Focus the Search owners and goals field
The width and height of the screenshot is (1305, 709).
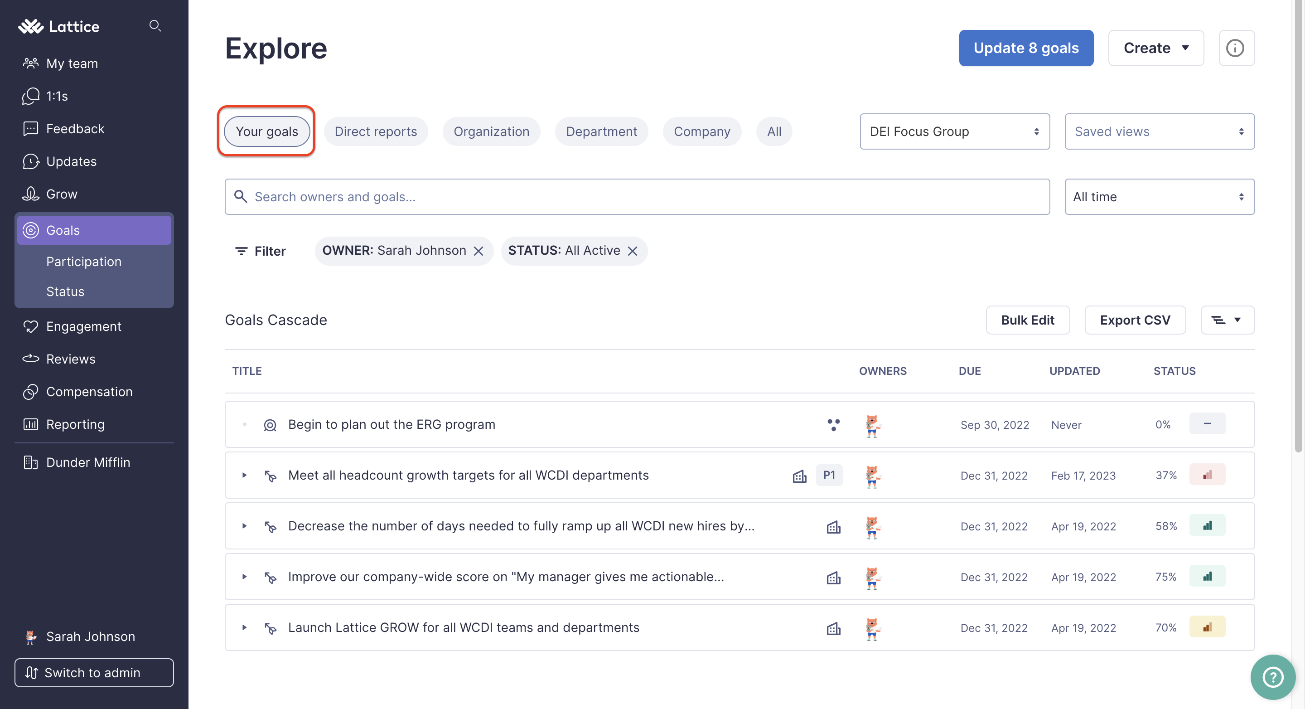[637, 197]
